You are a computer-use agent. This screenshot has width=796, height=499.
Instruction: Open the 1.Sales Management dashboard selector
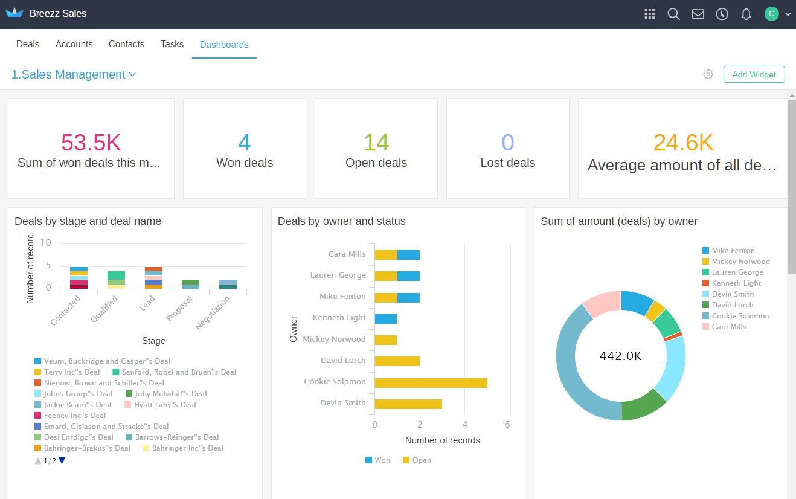coord(74,74)
